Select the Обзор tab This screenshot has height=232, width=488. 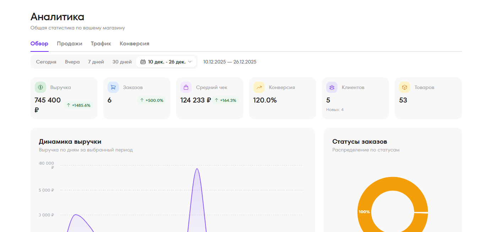39,44
